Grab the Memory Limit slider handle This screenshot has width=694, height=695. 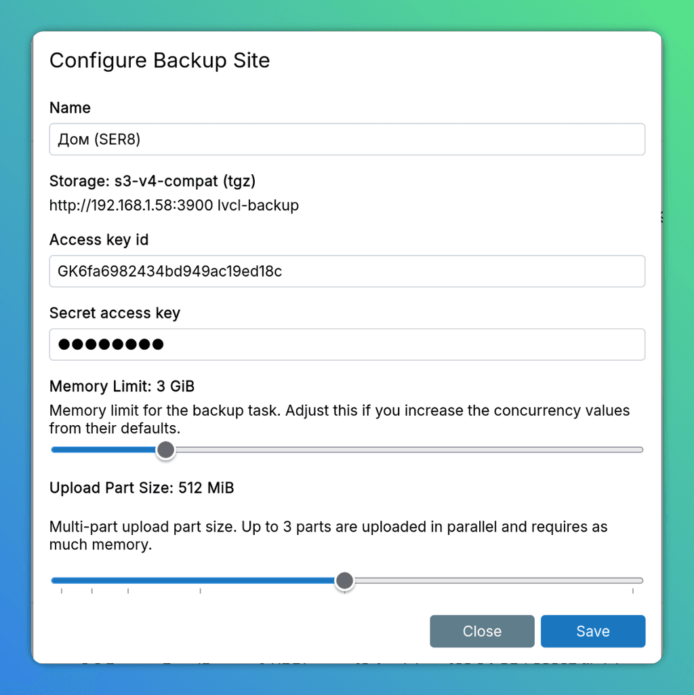pyautogui.click(x=165, y=450)
